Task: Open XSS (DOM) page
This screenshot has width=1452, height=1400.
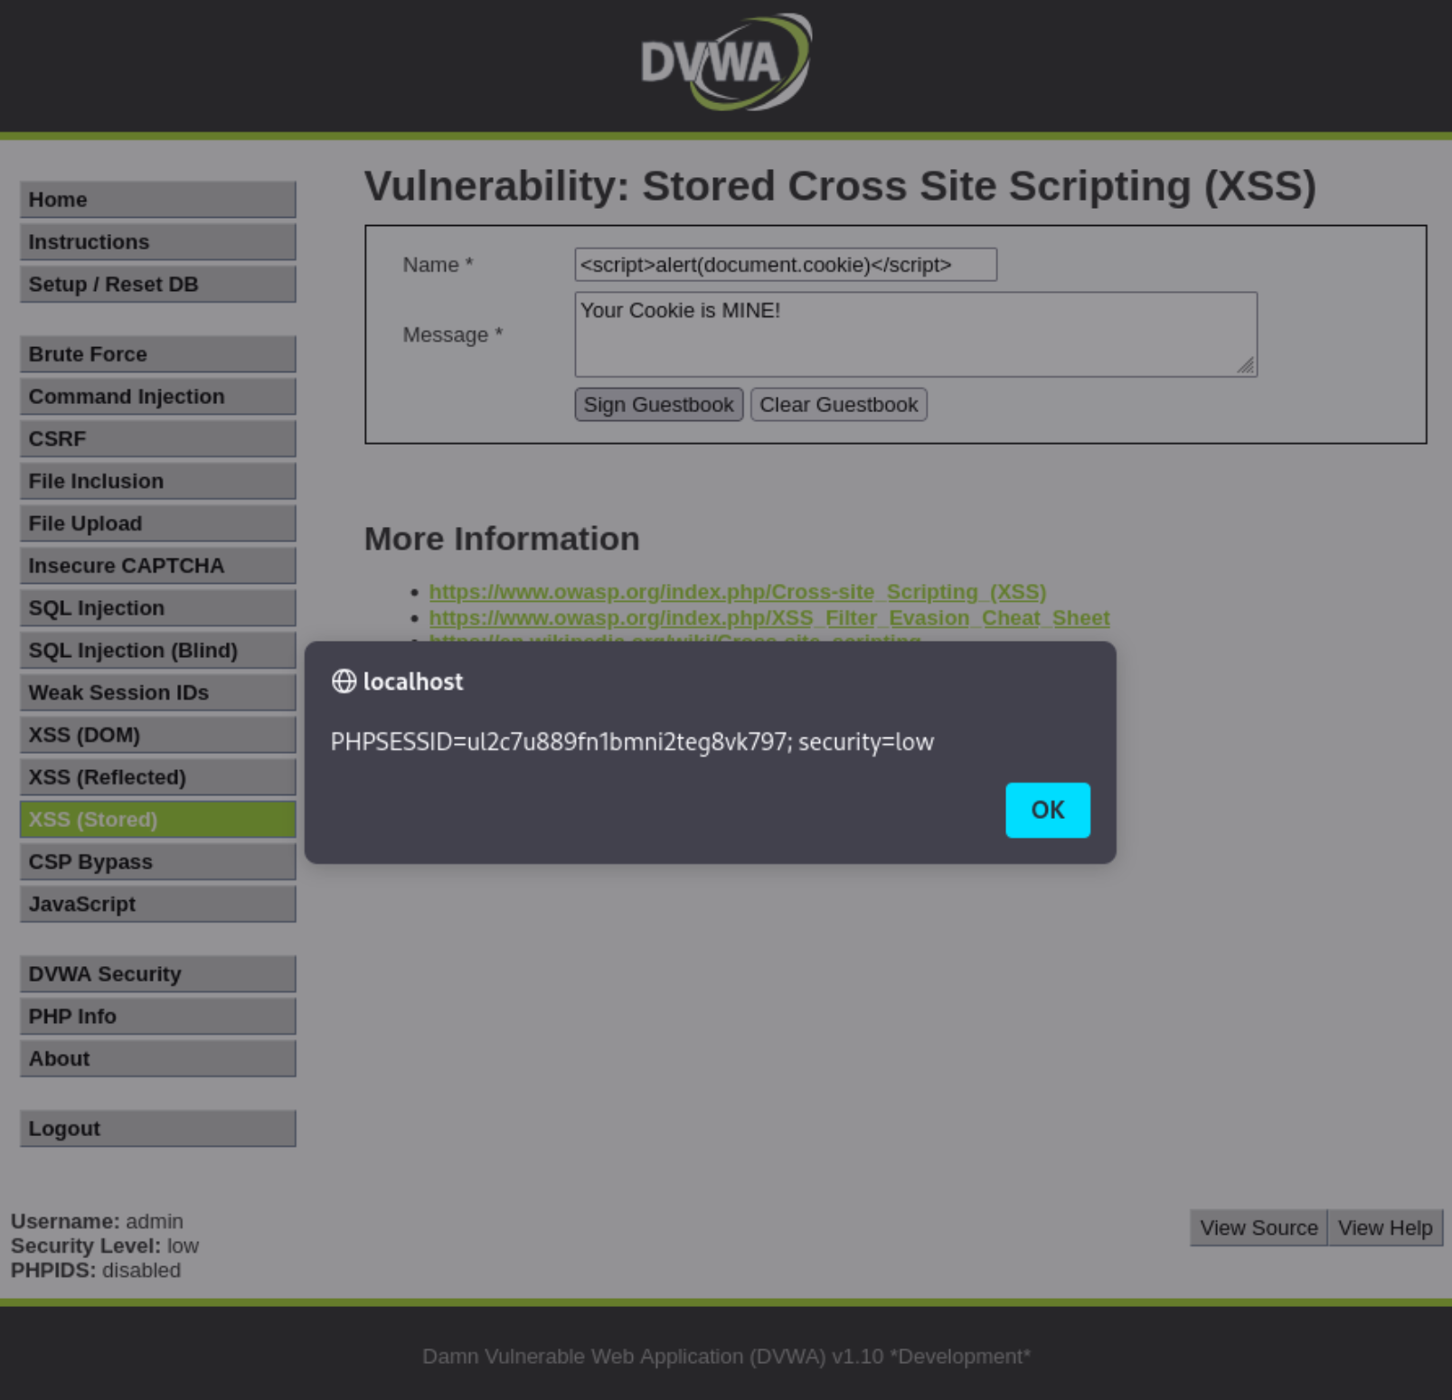Action: [158, 735]
